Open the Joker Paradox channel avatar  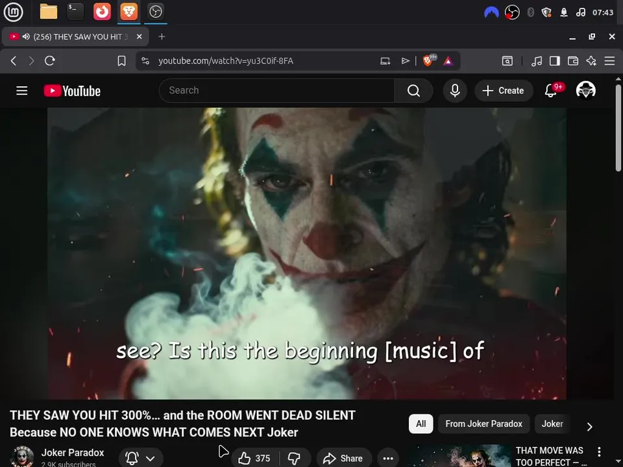coord(22,457)
